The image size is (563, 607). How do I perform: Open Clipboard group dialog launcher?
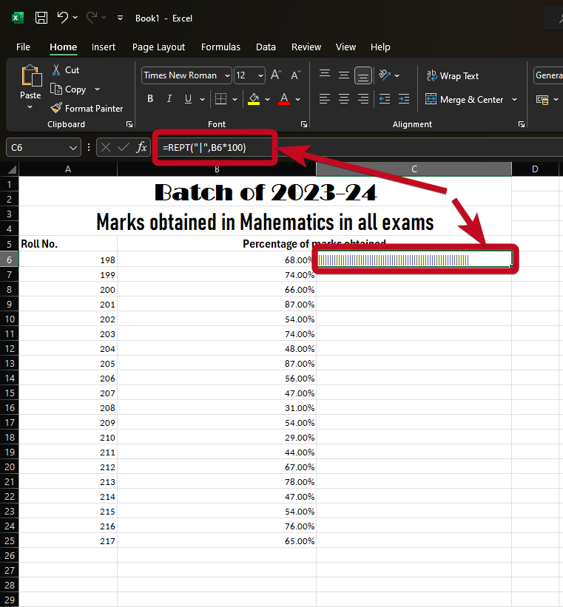point(129,124)
